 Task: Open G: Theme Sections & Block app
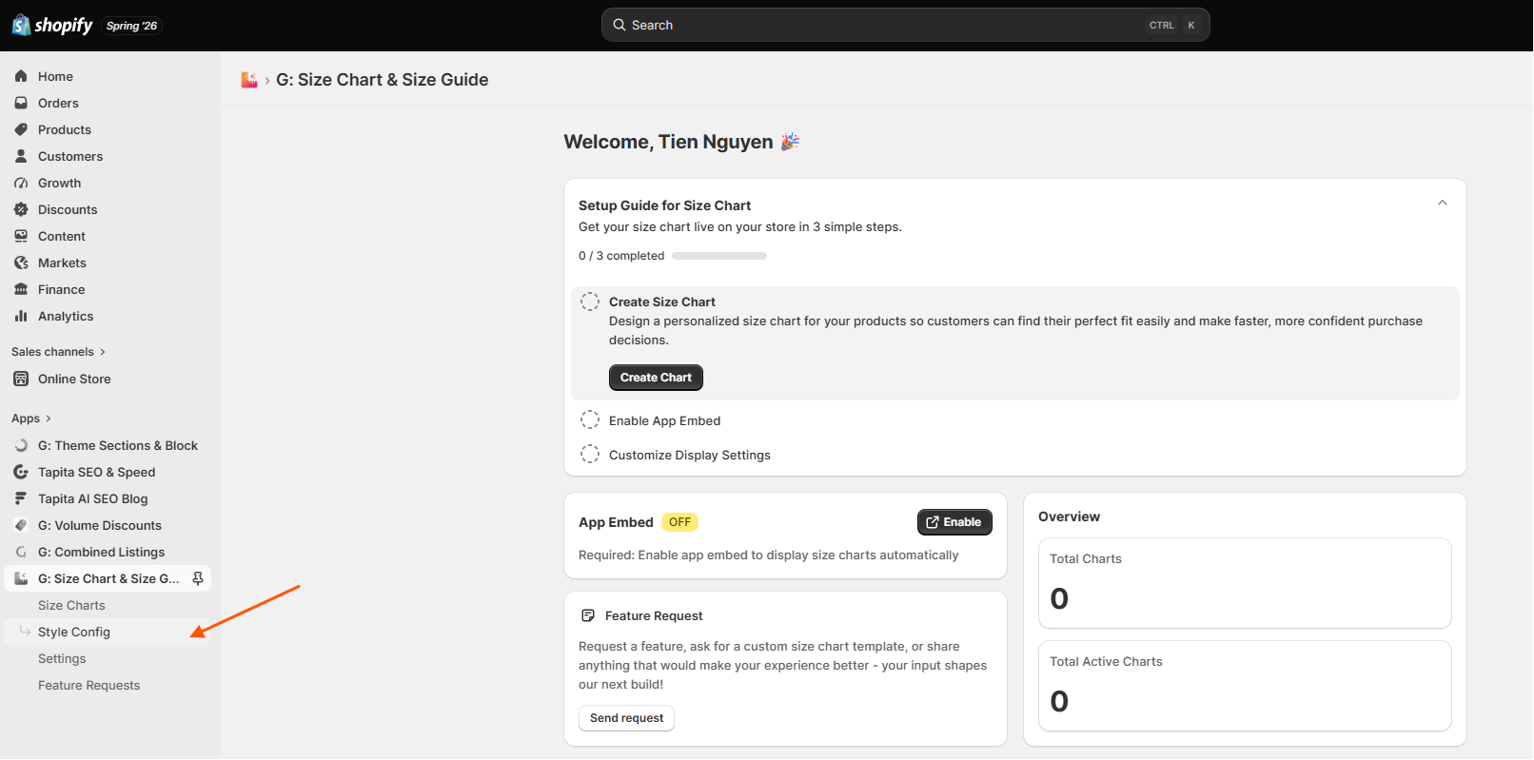(x=108, y=445)
